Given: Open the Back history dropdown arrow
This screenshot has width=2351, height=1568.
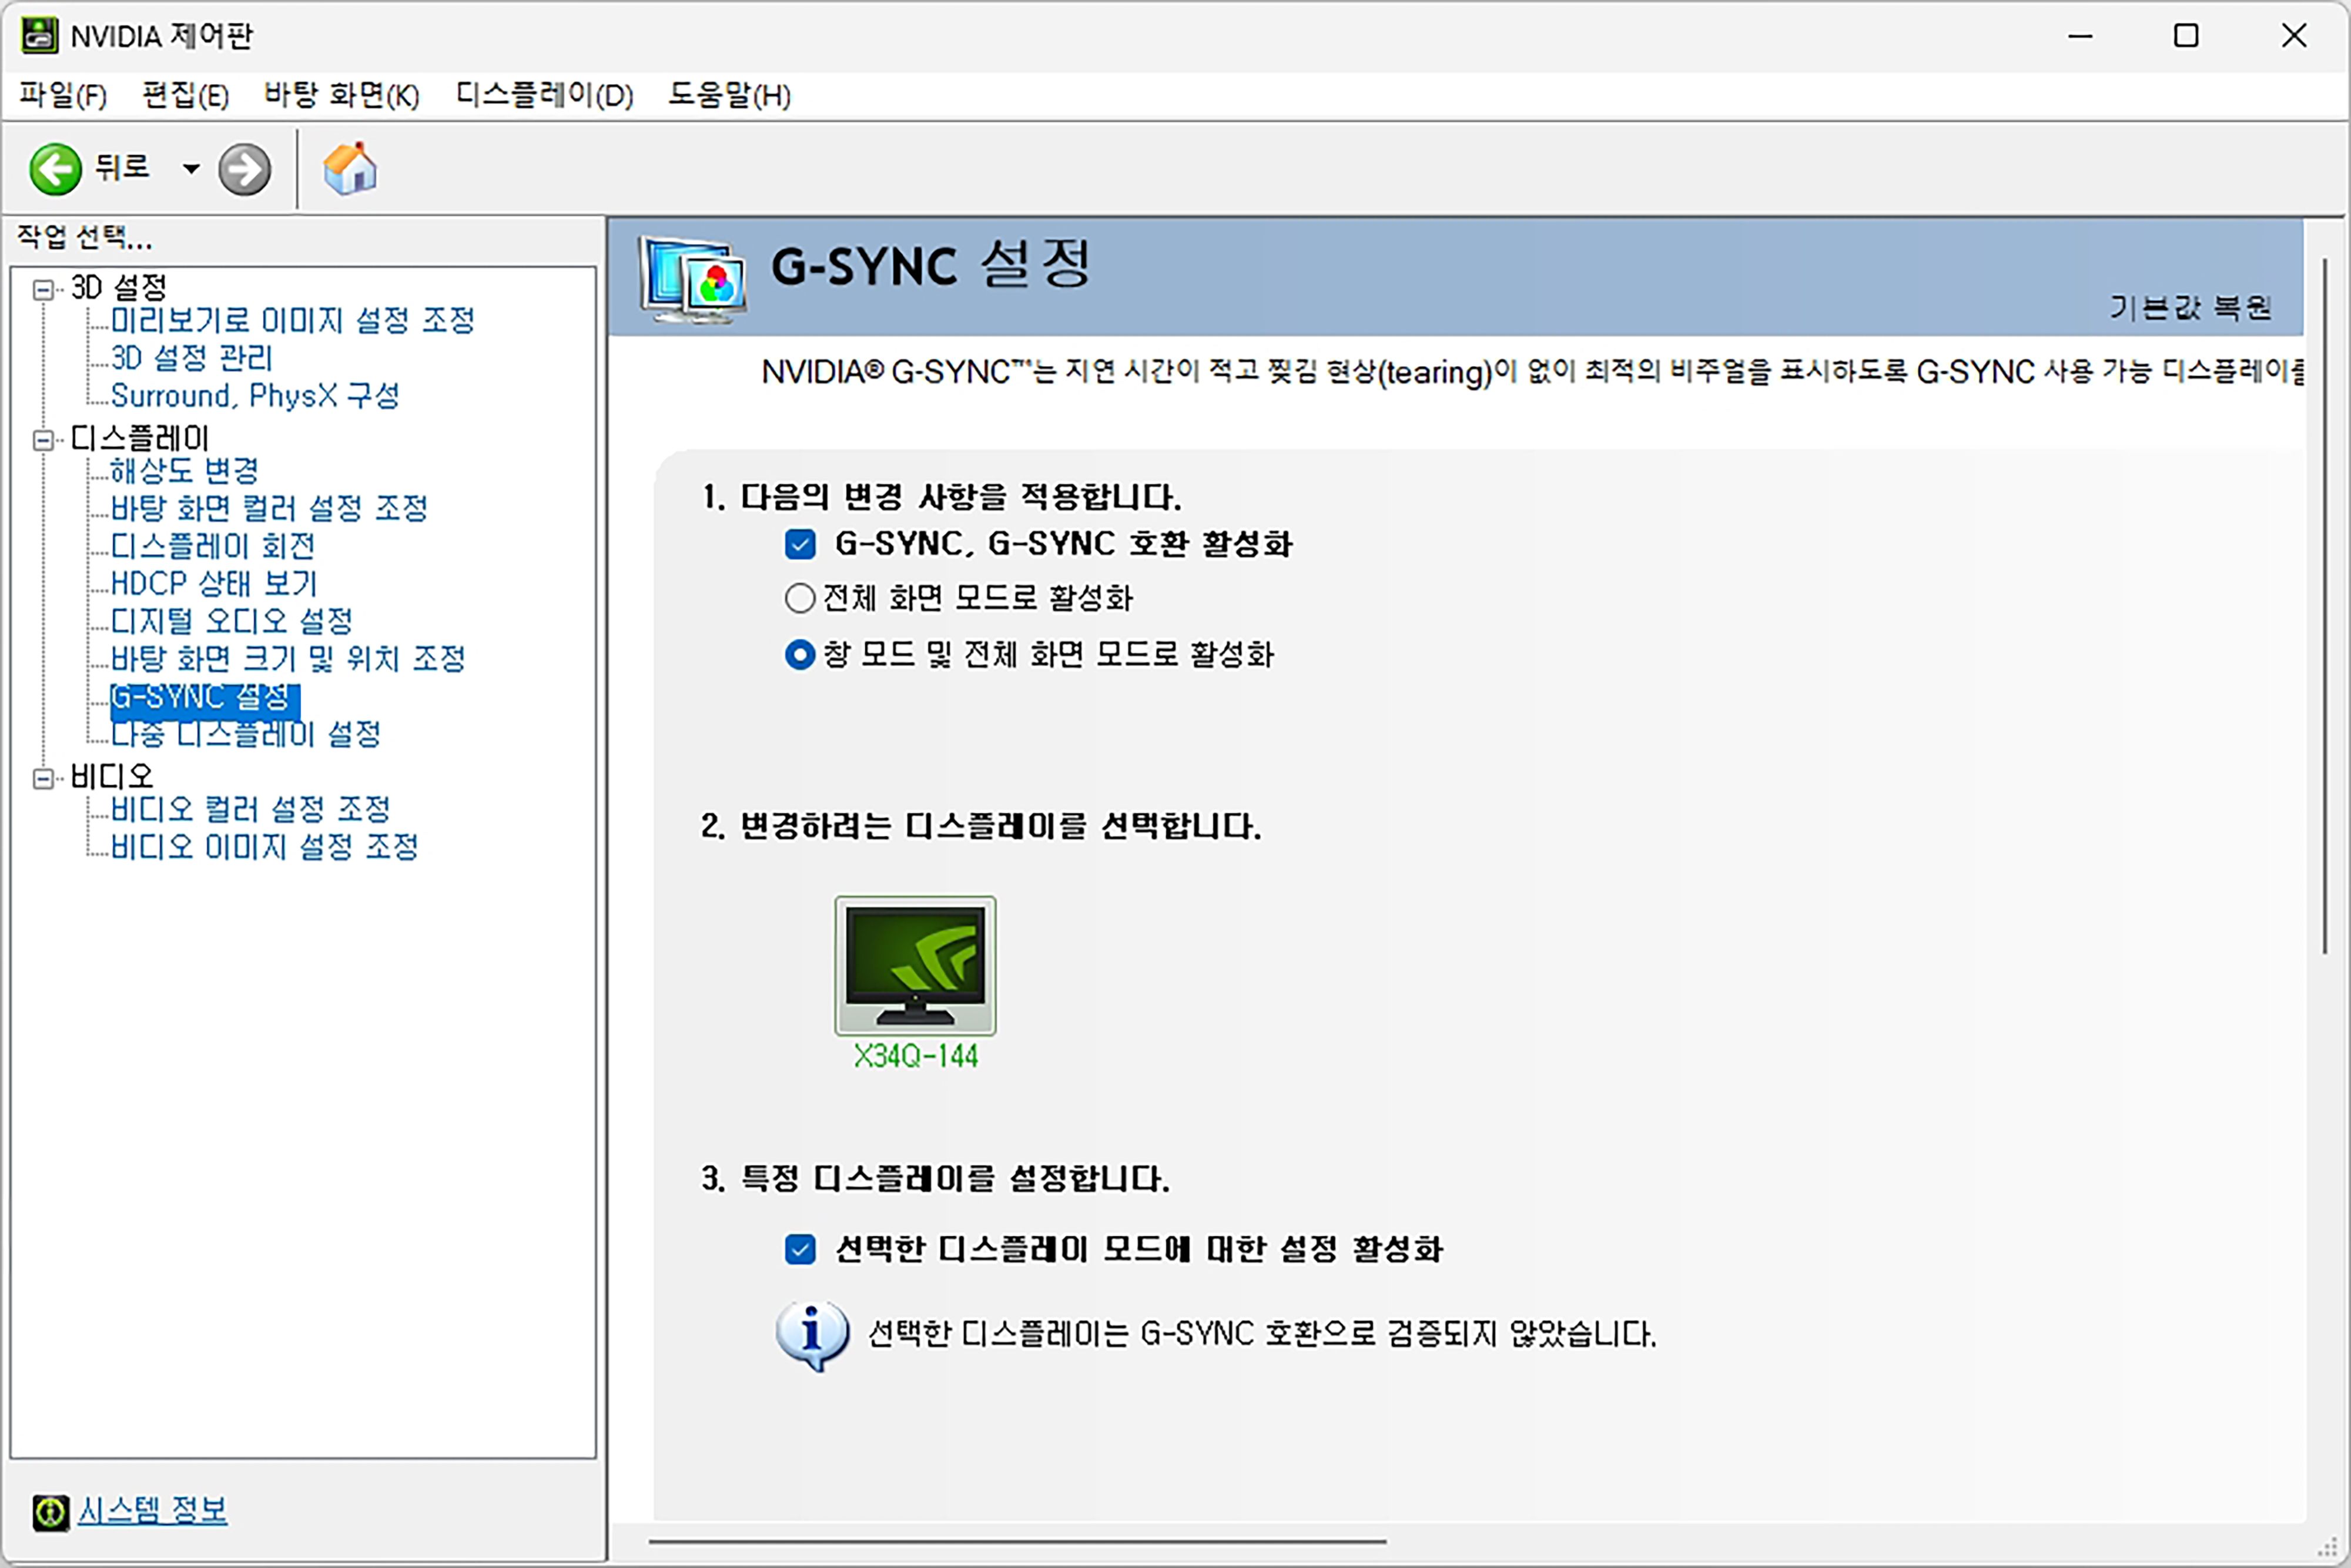Looking at the screenshot, I should coord(190,169).
